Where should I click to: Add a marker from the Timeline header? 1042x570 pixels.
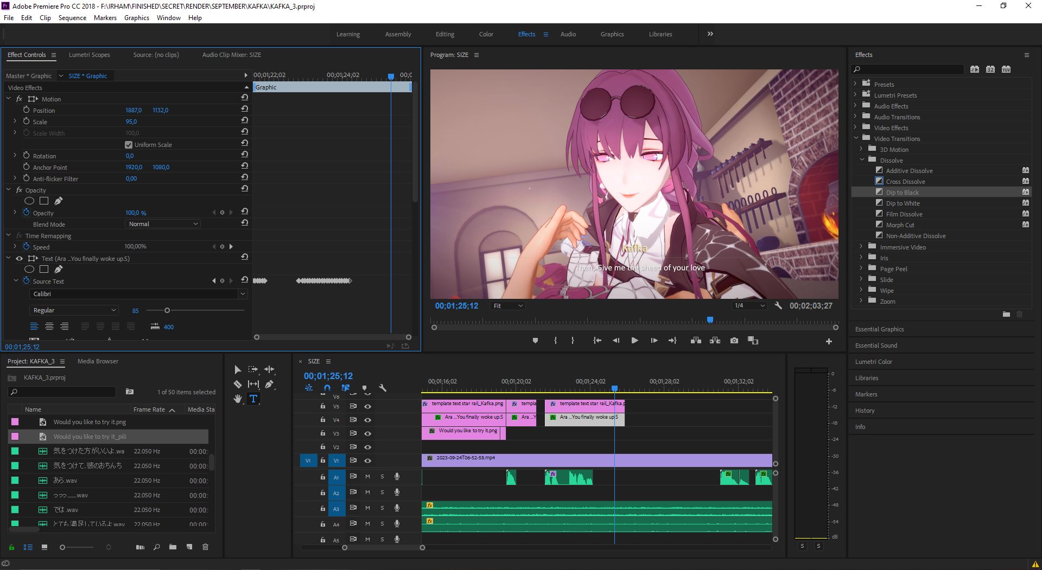365,388
